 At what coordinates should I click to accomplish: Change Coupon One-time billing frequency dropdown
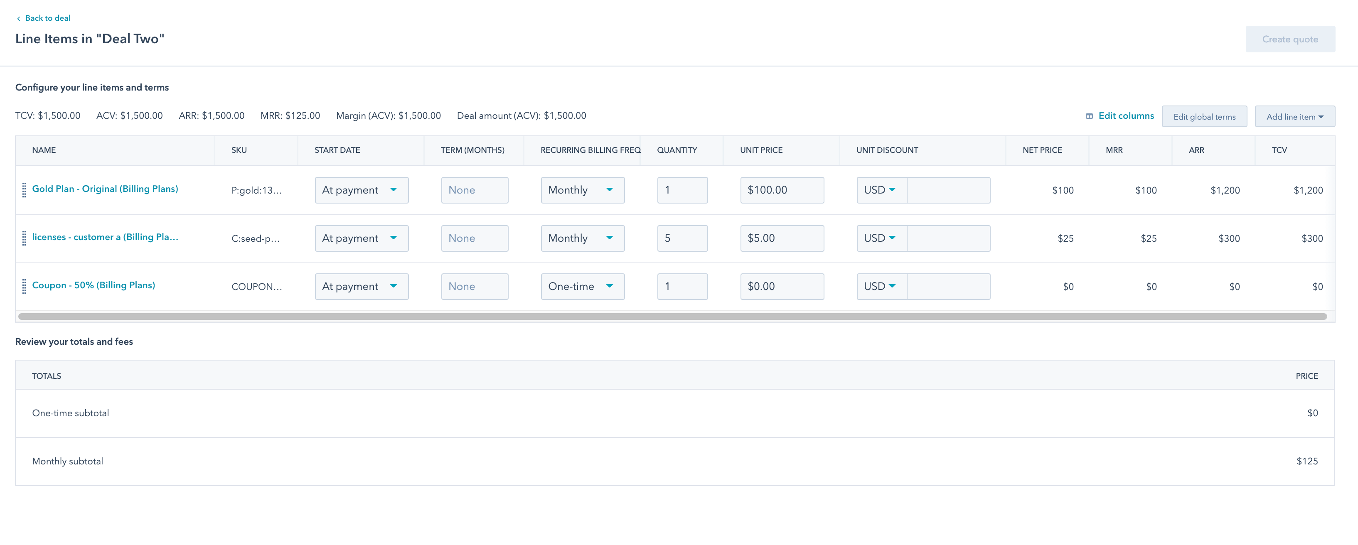click(x=582, y=286)
